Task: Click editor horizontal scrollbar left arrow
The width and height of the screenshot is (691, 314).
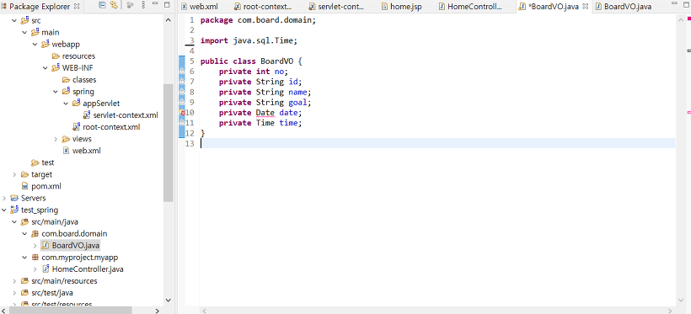Action: [204, 311]
